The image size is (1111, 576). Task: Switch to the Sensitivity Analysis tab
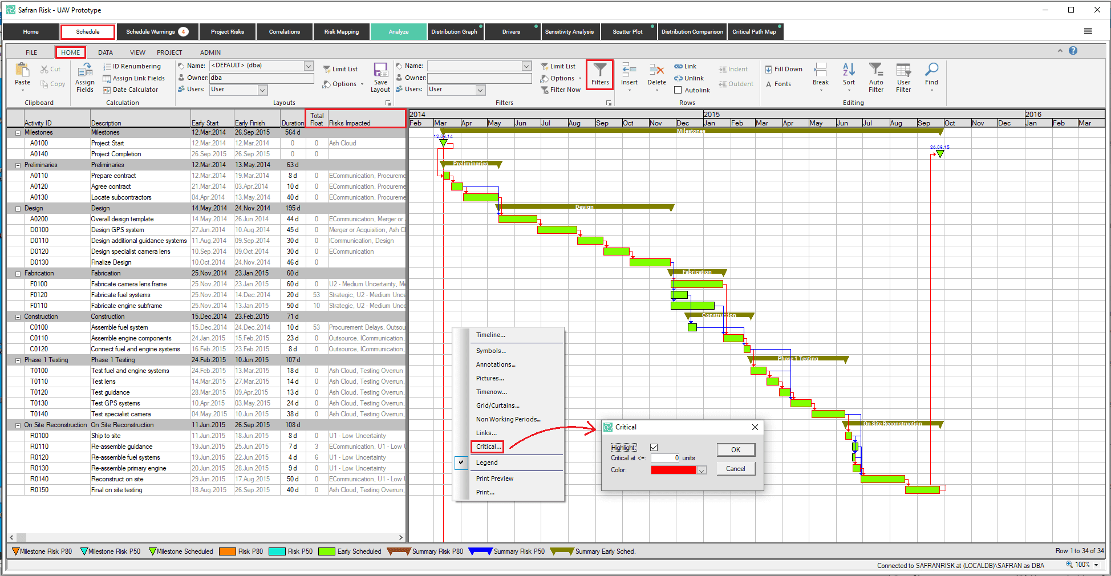[x=570, y=31]
